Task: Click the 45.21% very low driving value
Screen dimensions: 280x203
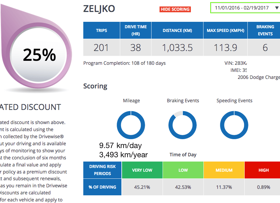Action: click(x=142, y=187)
